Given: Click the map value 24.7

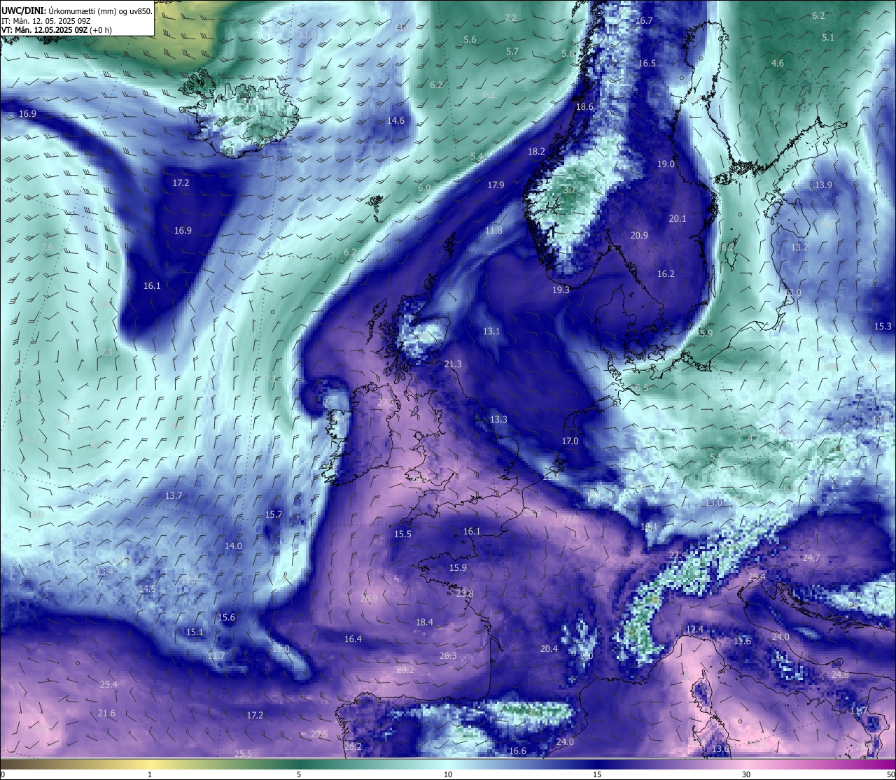Looking at the screenshot, I should 811,558.
